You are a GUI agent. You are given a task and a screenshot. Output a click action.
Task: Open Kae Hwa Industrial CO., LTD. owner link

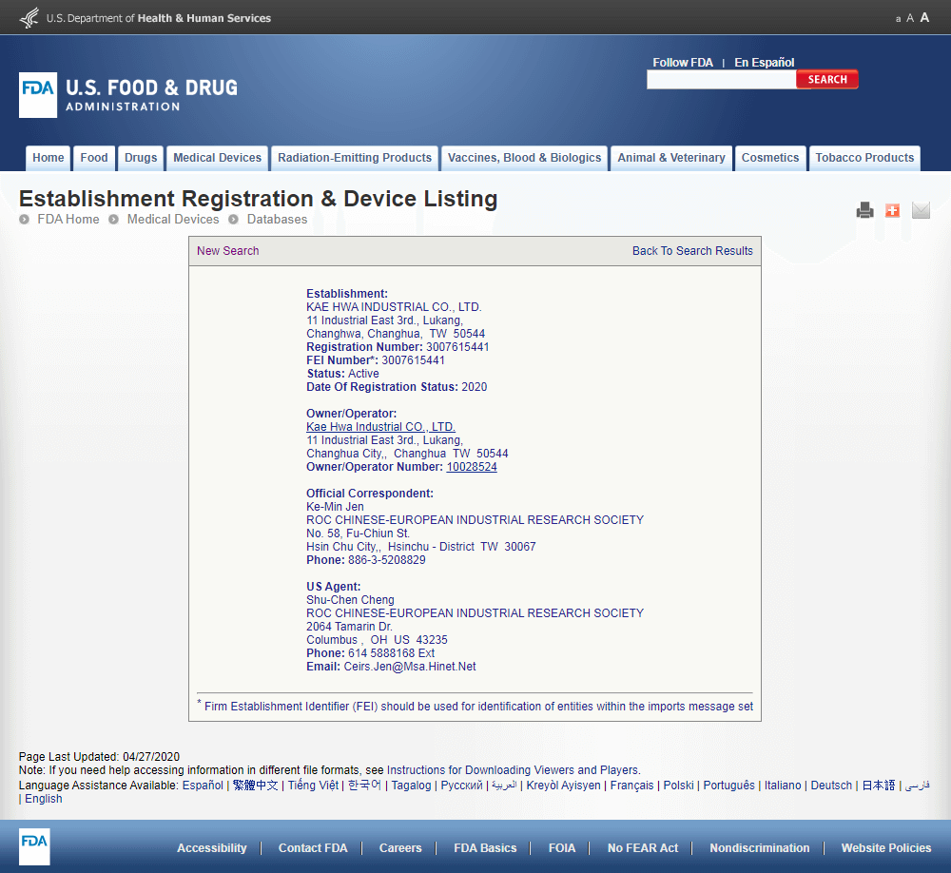(x=381, y=426)
